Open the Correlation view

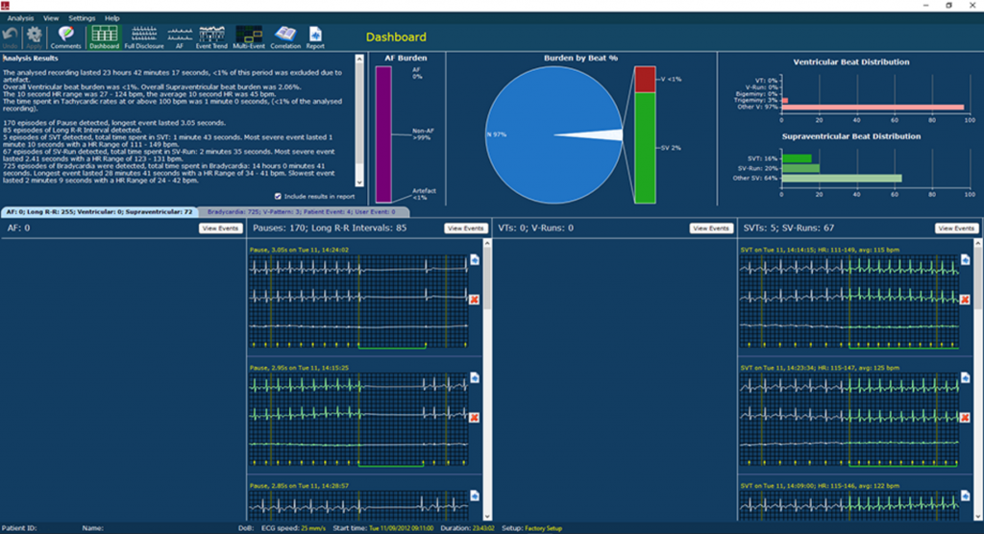pos(284,37)
